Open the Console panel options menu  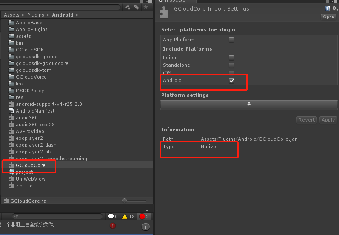tap(149, 211)
